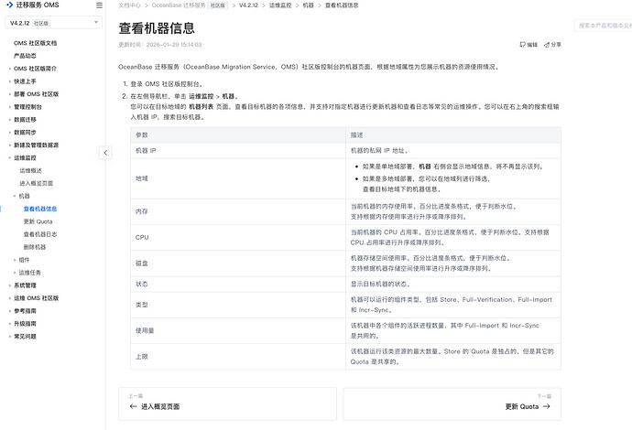Open 文档中心 in the breadcrumb
This screenshot has width=632, height=430.
130,5
